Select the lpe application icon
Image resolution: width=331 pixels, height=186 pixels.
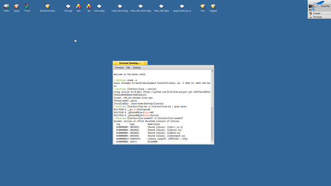tap(89, 6)
